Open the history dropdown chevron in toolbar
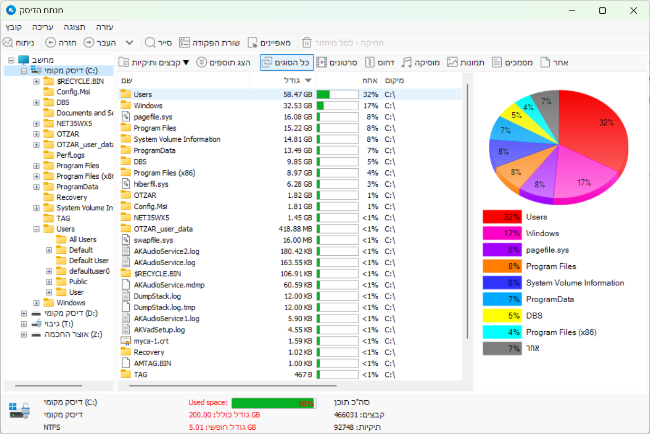Image resolution: width=650 pixels, height=434 pixels. (129, 43)
